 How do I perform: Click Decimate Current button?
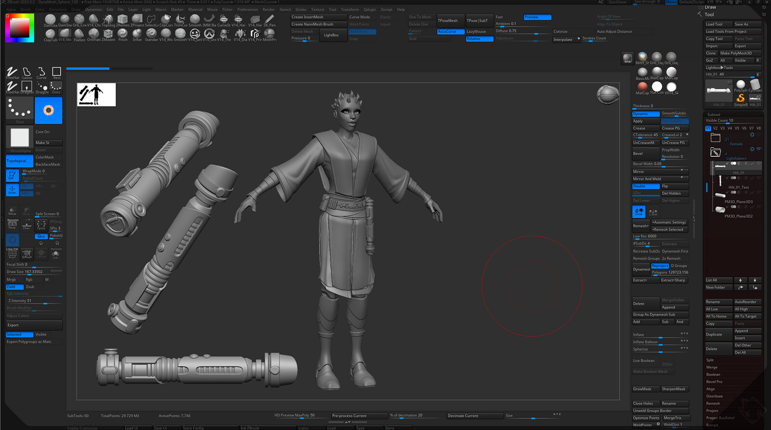(475, 416)
